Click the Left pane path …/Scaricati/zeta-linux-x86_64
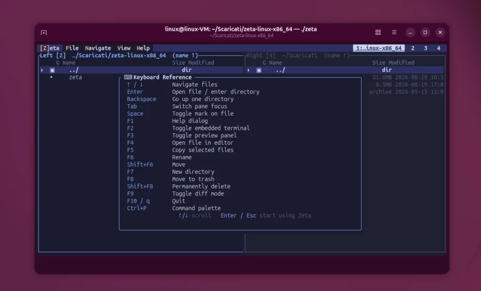This screenshot has width=481, height=291. tap(119, 55)
